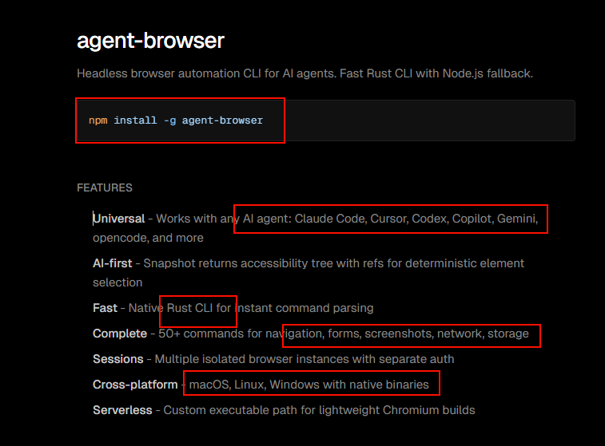Screen dimensions: 605x446
Task: Click the word "screenshots" in the Complete line
Action: tap(398, 334)
